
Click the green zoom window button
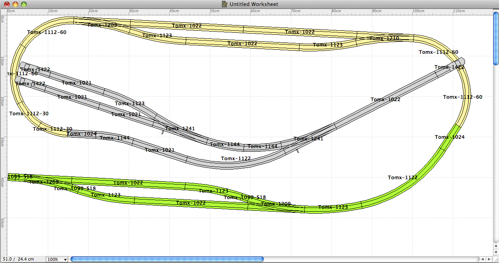24,4
